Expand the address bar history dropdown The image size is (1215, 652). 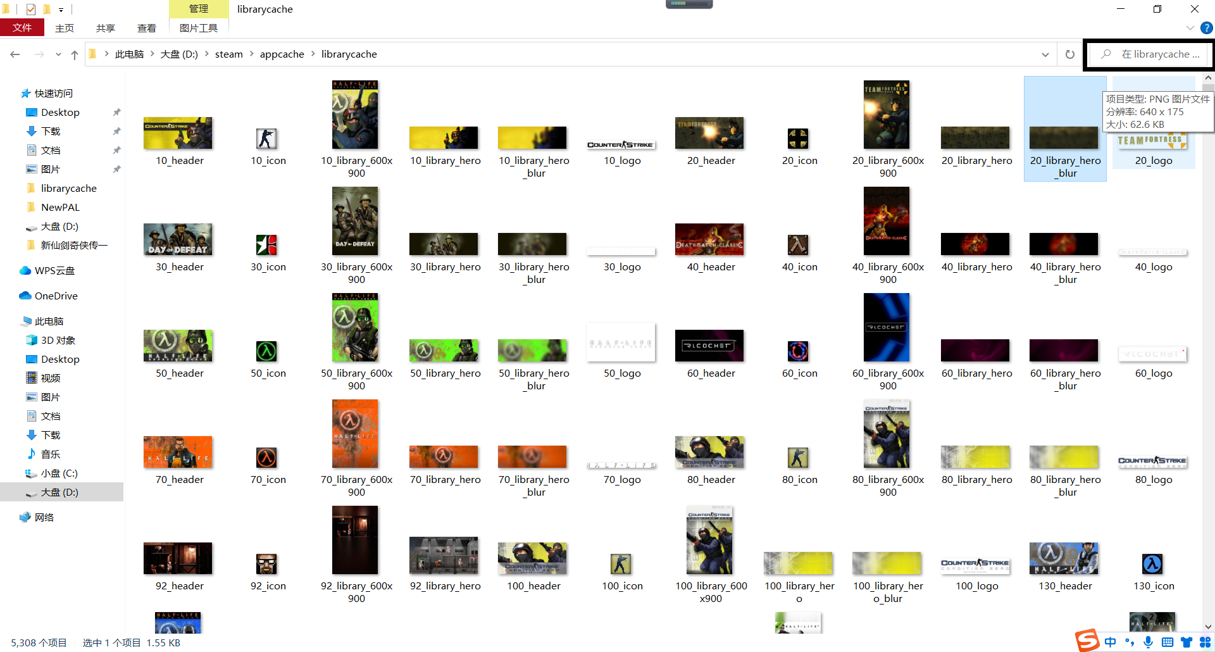point(1045,54)
